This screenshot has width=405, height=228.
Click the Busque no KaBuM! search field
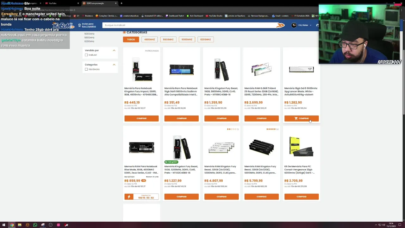[x=190, y=25]
